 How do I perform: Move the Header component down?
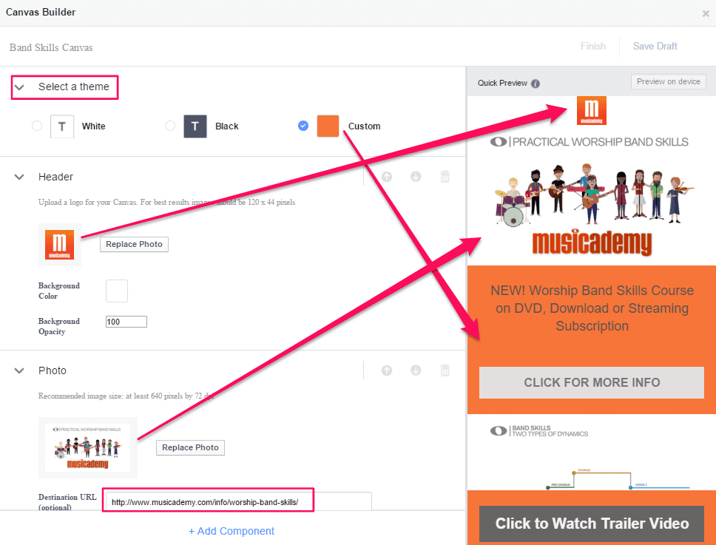pos(416,176)
